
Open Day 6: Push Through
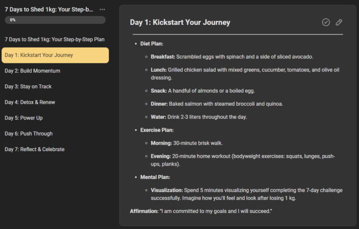click(28, 134)
